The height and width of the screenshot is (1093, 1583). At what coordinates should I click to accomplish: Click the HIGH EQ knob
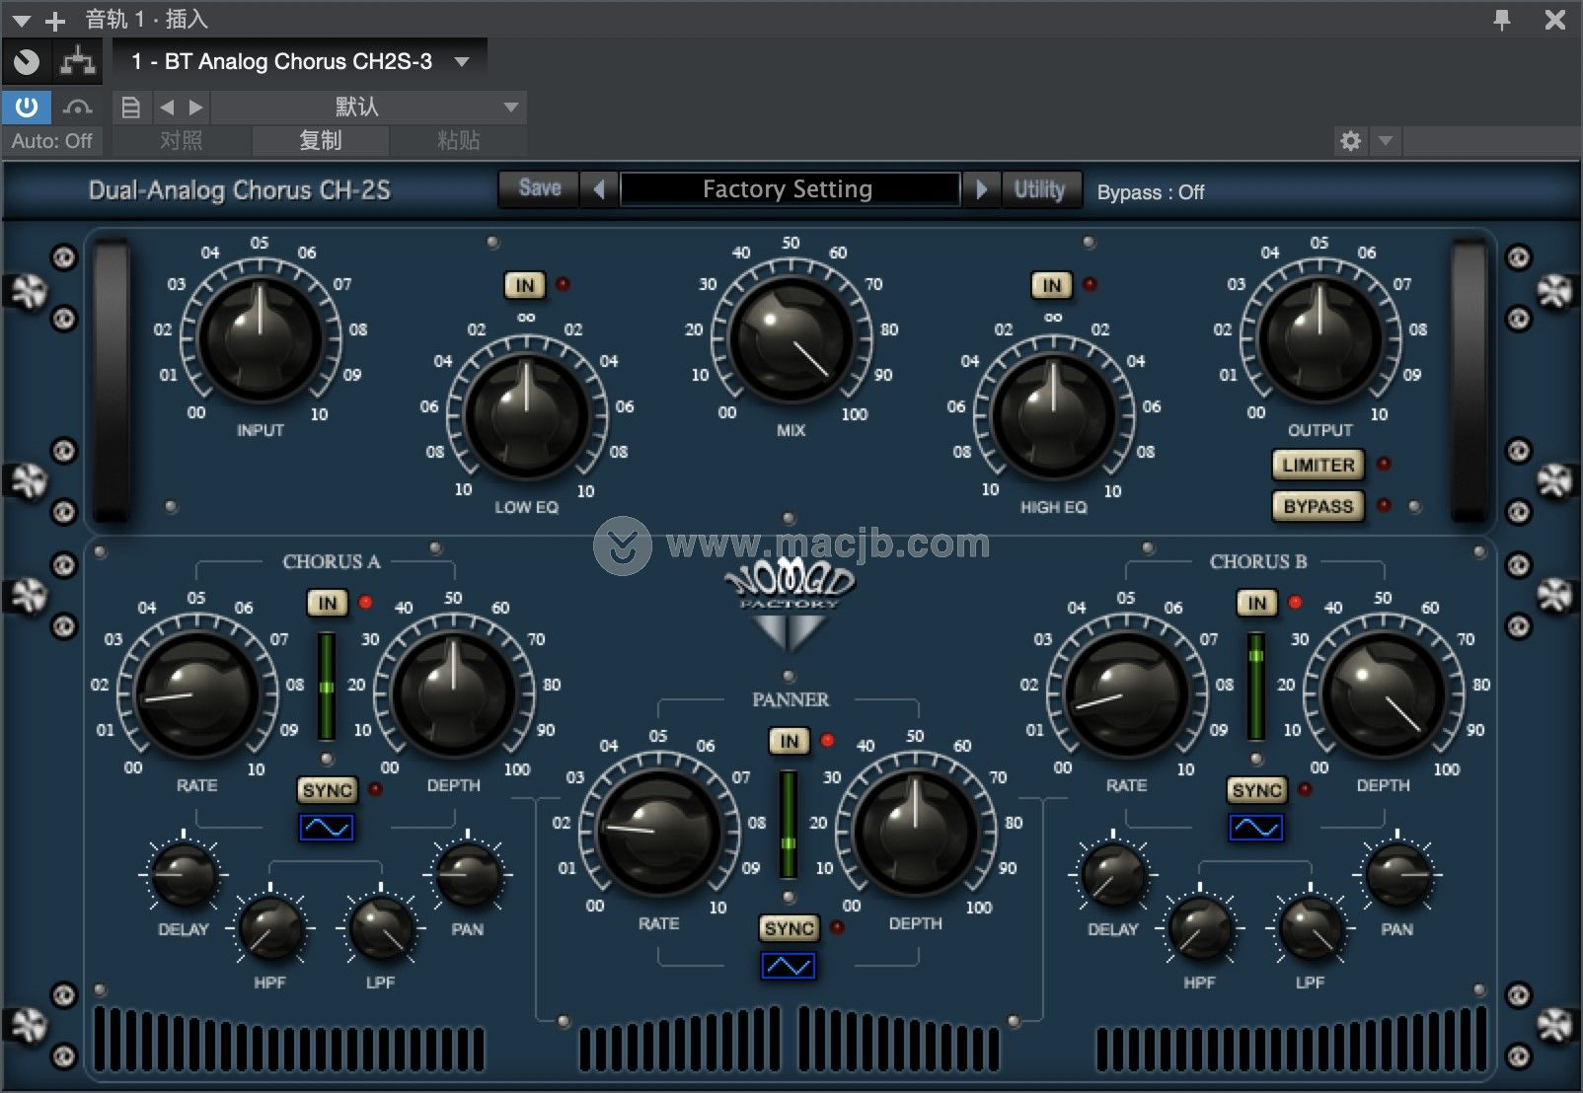tap(1053, 415)
